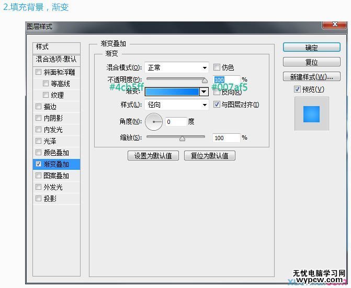Viewport: 351px width, 288px height.
Task: Tick the 纹理 checkbox
Action: [x=46, y=95]
